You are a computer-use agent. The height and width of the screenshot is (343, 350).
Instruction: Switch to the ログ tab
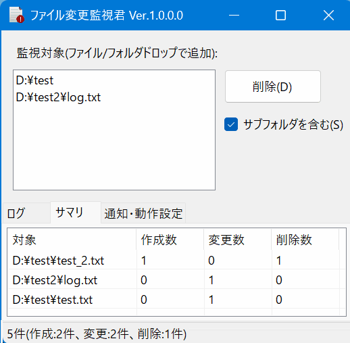coord(26,213)
